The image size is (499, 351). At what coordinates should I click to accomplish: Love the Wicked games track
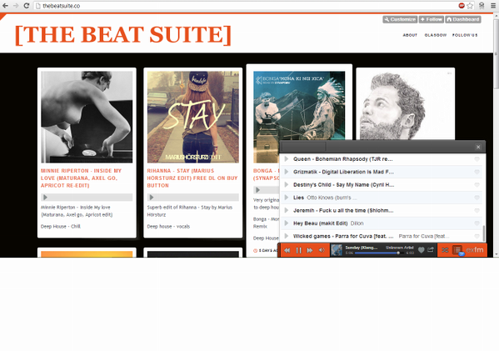point(477,236)
